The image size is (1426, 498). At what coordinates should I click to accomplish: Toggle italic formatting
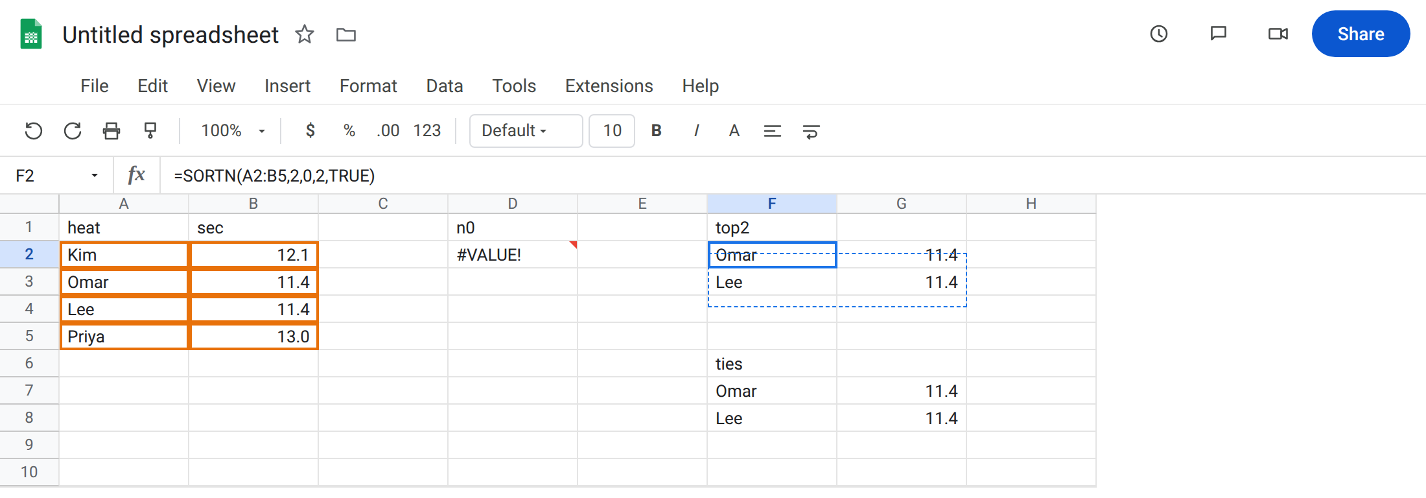pyautogui.click(x=696, y=131)
